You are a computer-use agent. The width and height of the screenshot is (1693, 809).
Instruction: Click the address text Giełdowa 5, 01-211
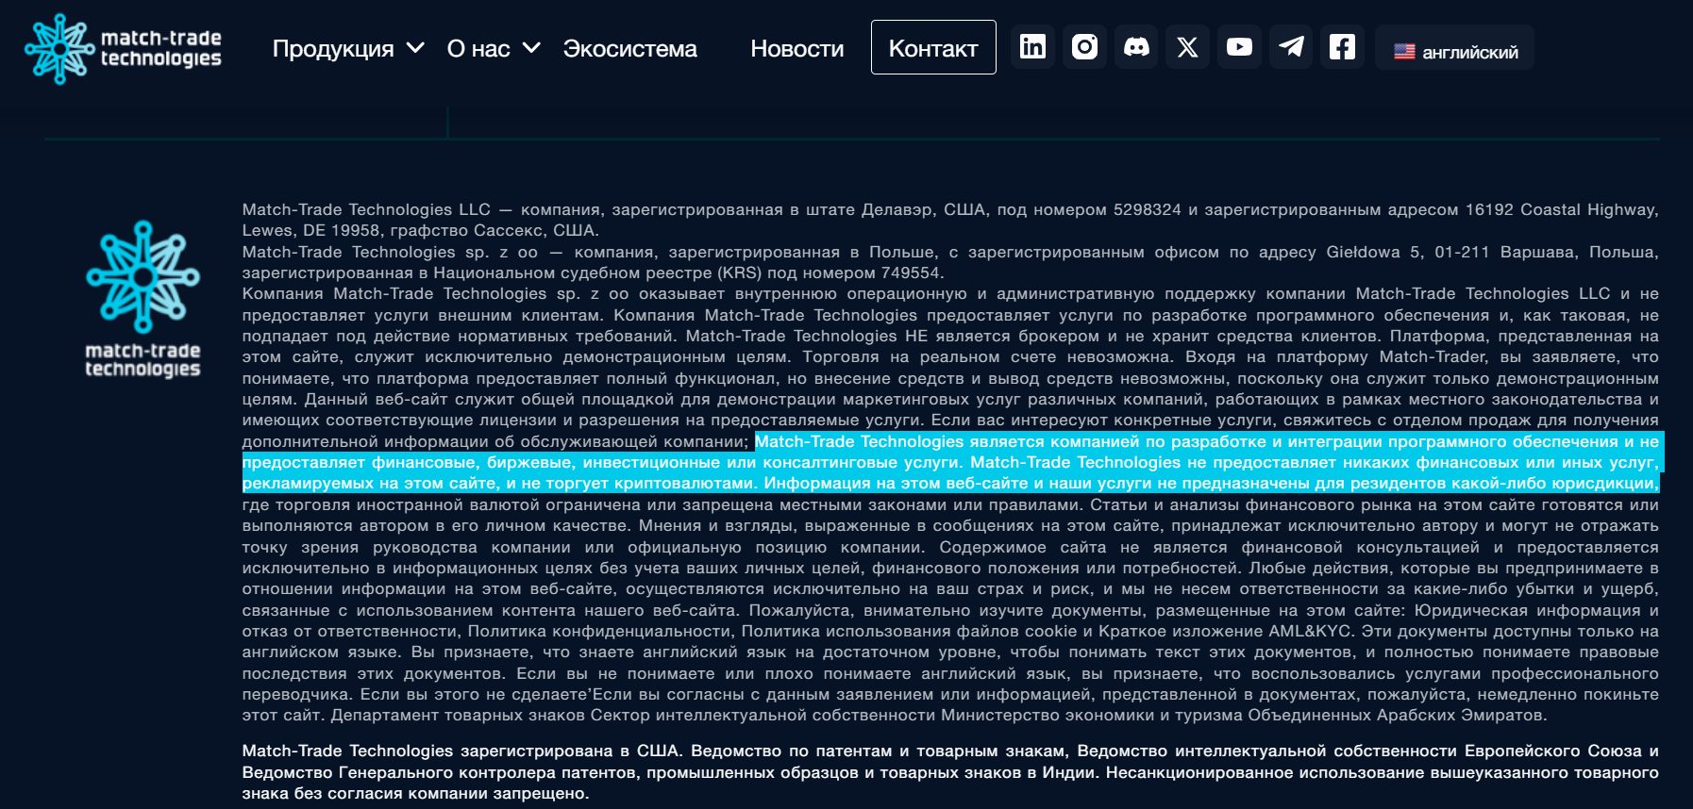pos(1408,252)
